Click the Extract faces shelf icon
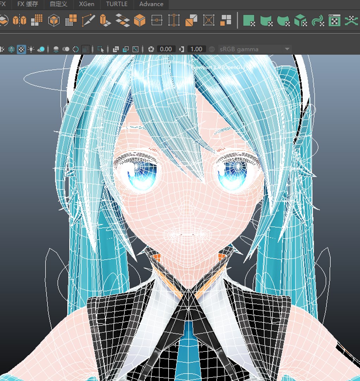Image resolution: width=360 pixels, height=381 pixels. (x=225, y=20)
